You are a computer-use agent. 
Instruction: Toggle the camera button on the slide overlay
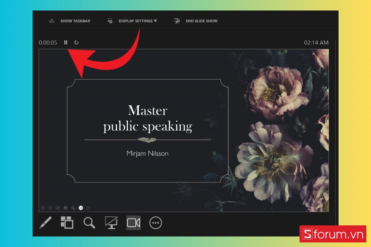(80, 208)
